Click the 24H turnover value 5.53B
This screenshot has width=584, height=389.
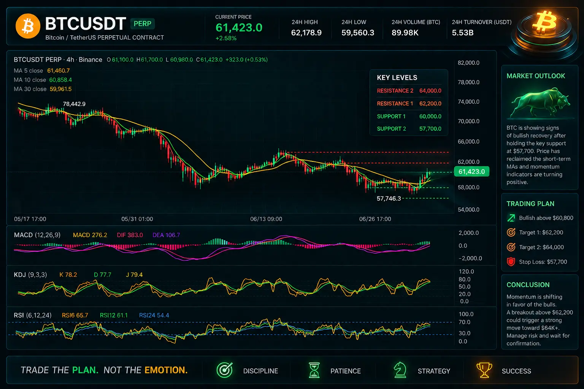click(463, 33)
